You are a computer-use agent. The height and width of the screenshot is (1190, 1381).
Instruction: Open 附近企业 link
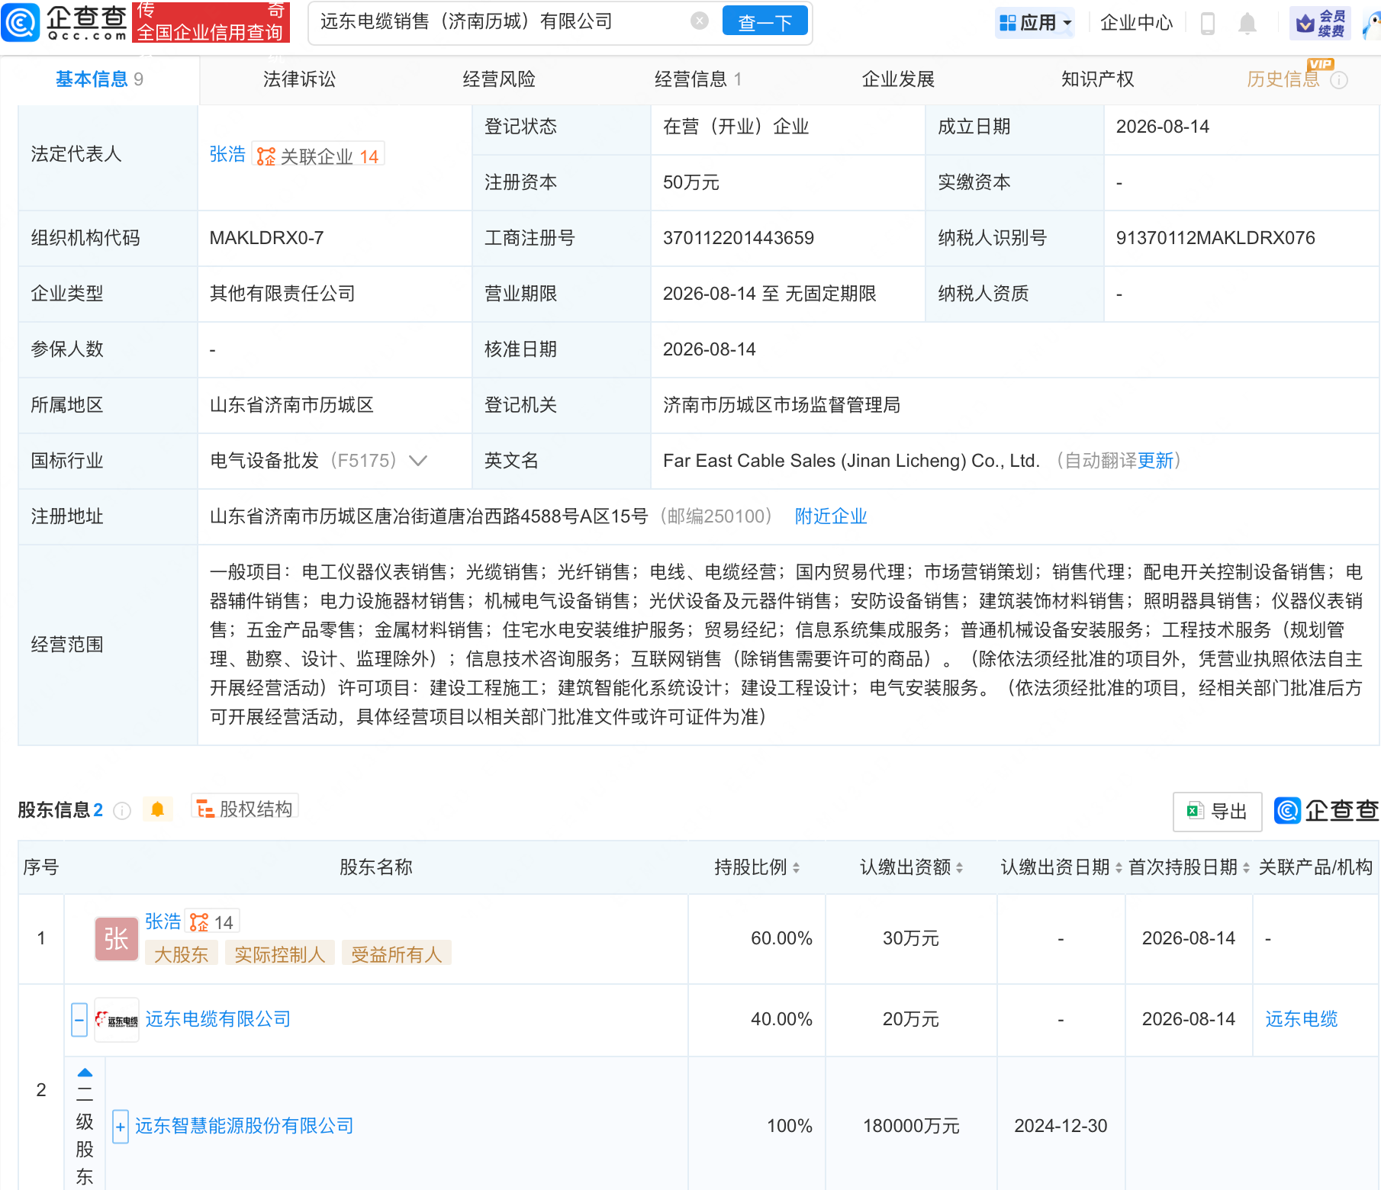[831, 516]
